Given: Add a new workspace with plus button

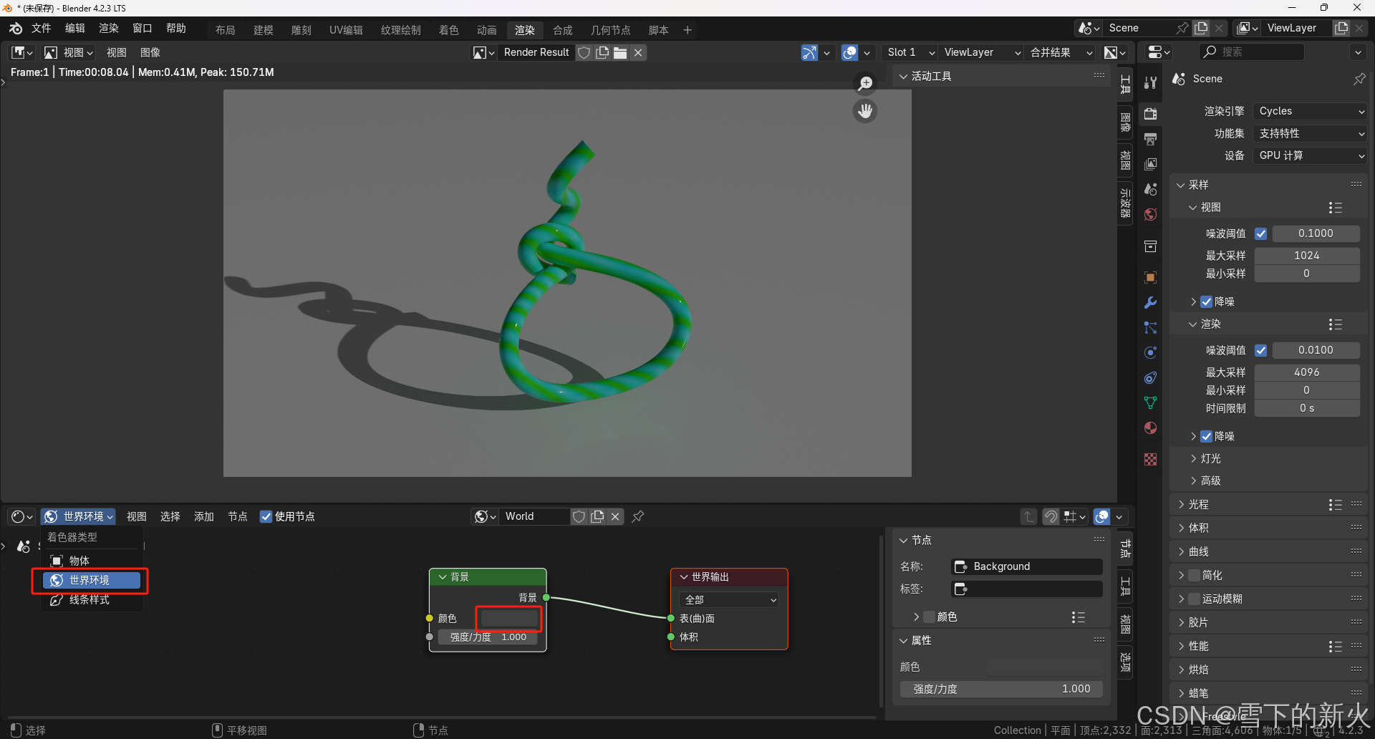Looking at the screenshot, I should point(687,30).
